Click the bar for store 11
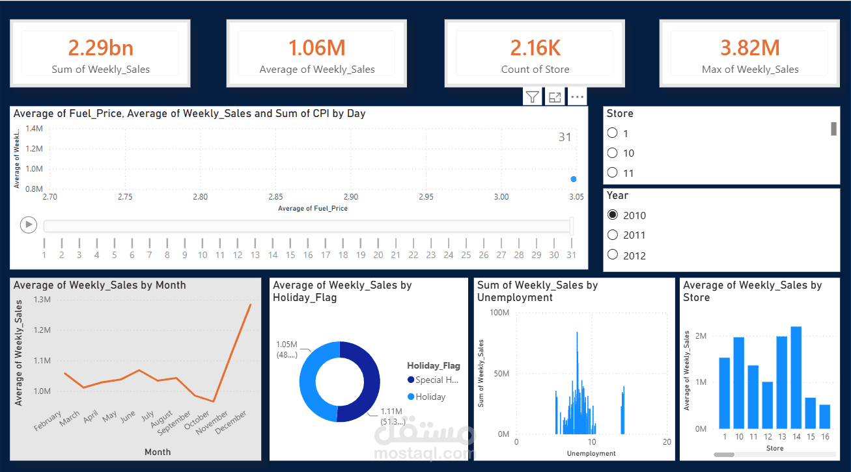Image resolution: width=851 pixels, height=472 pixels. (x=753, y=397)
